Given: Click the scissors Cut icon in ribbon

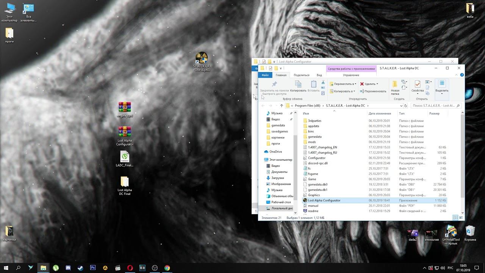Looking at the screenshot, I should tap(323, 82).
